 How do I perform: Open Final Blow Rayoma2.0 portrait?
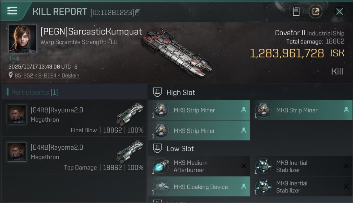point(17,114)
